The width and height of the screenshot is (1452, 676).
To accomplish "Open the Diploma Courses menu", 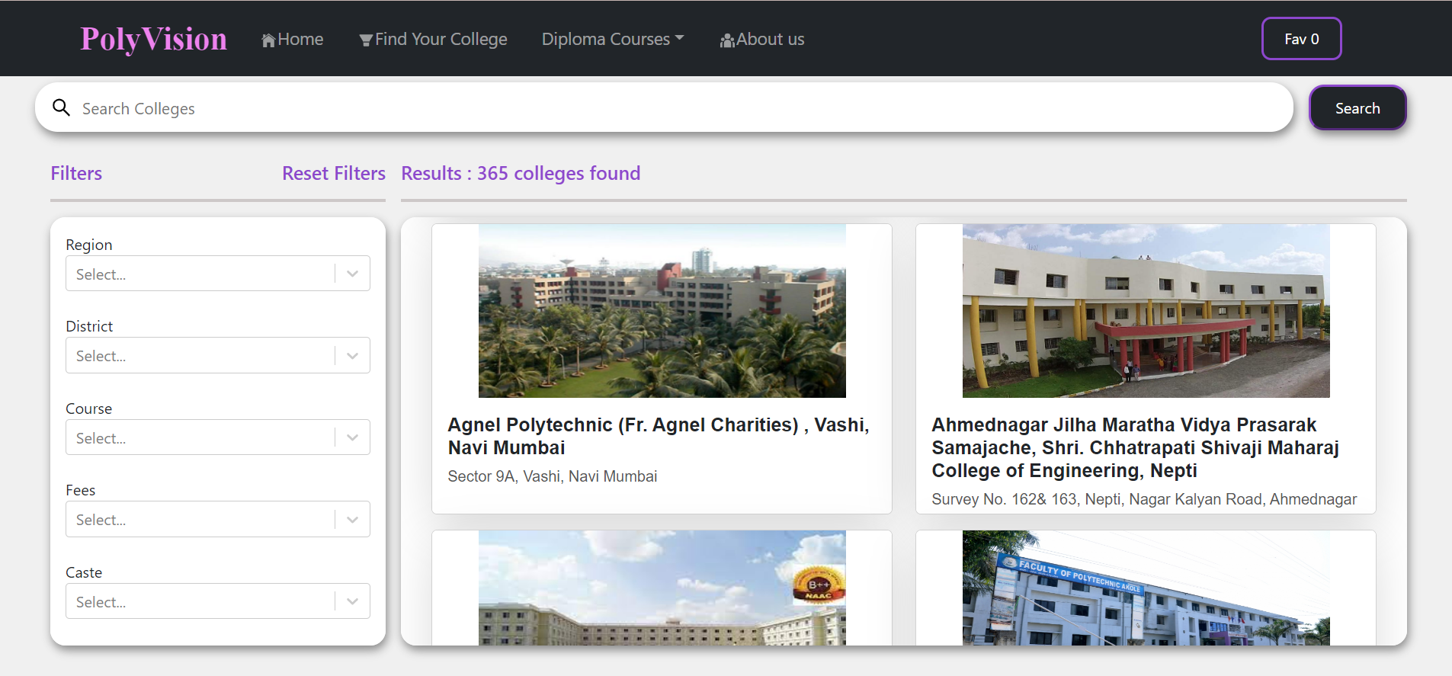I will [612, 39].
